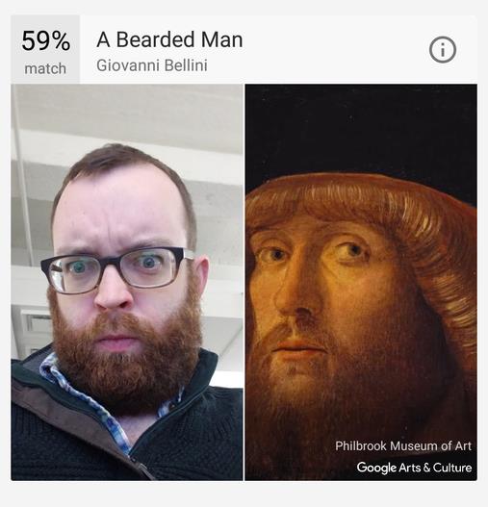Tap 'Arts & Culture' text in the watermark

click(x=435, y=468)
